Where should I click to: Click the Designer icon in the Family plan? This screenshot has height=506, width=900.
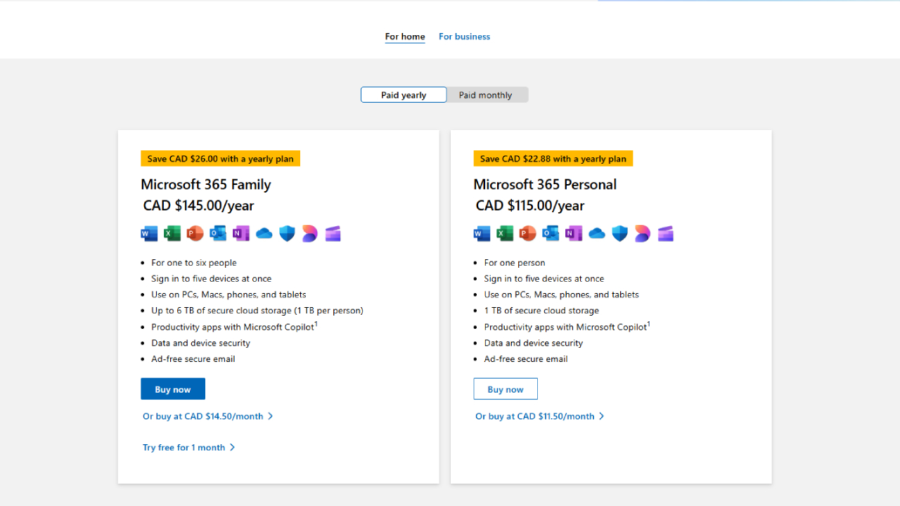point(310,233)
